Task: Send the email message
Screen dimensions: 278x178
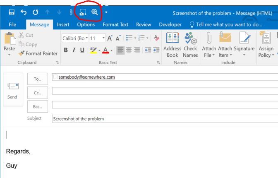Action: (x=13, y=89)
